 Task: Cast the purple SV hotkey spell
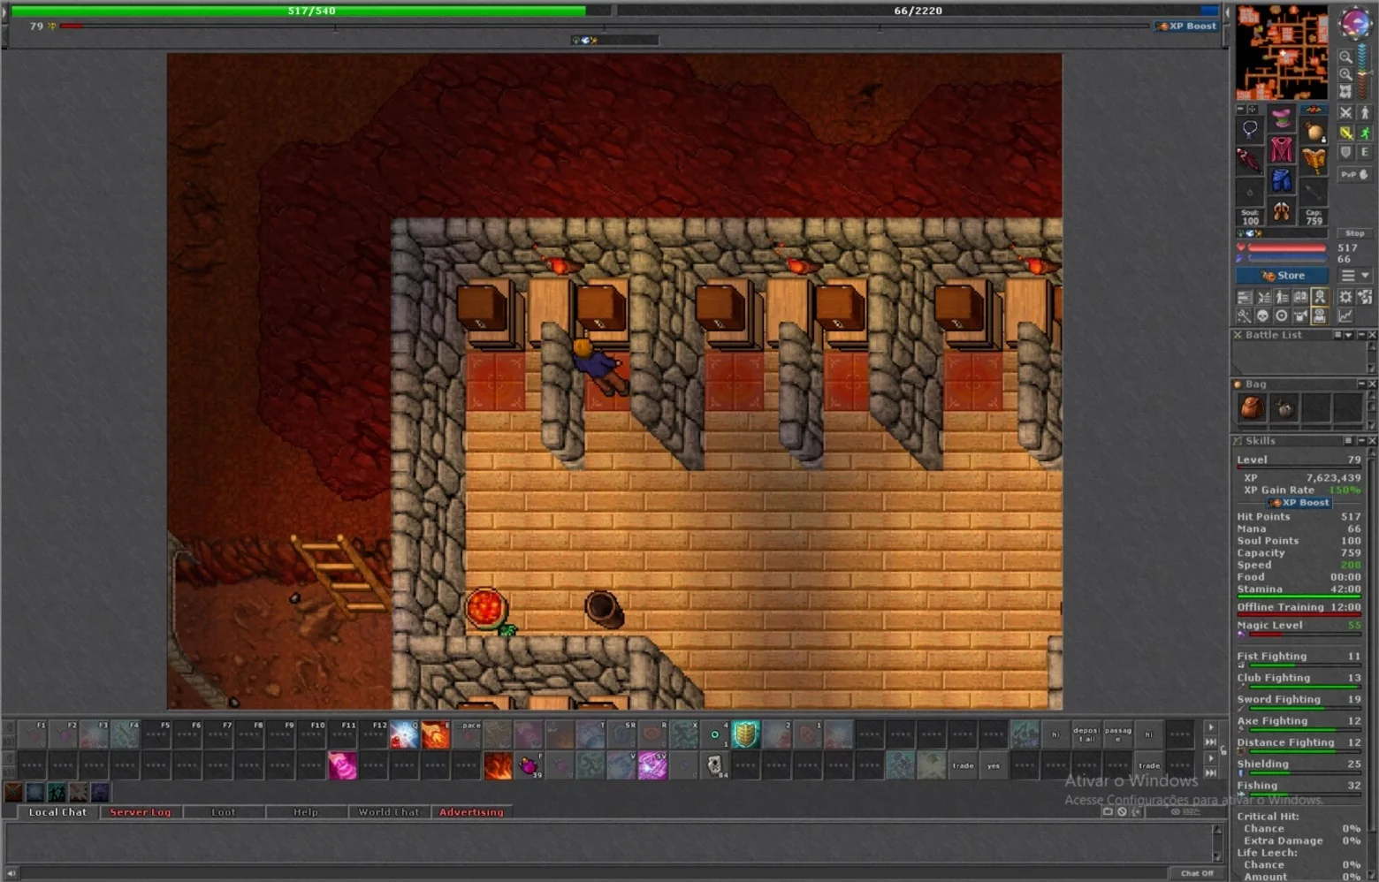[653, 765]
